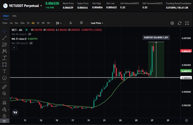Select the 1m timeframe

[x=11, y=23]
